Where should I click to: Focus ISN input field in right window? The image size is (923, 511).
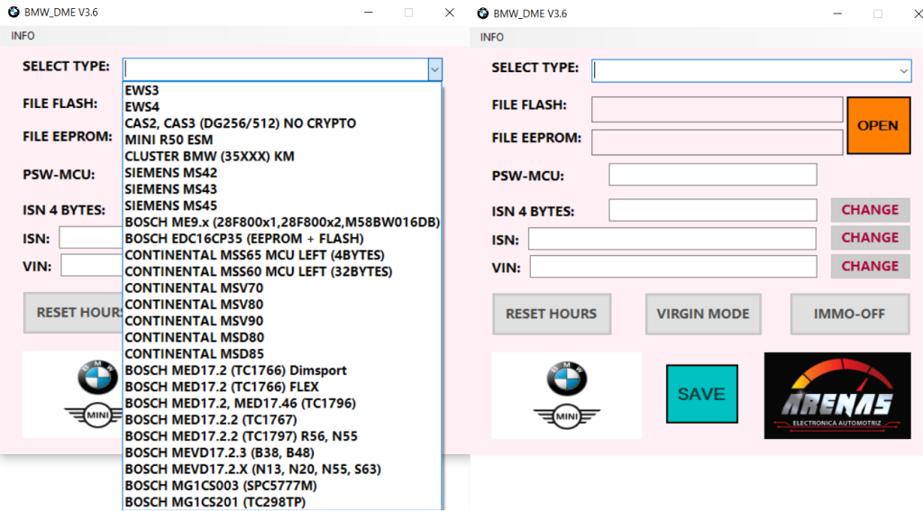point(672,239)
